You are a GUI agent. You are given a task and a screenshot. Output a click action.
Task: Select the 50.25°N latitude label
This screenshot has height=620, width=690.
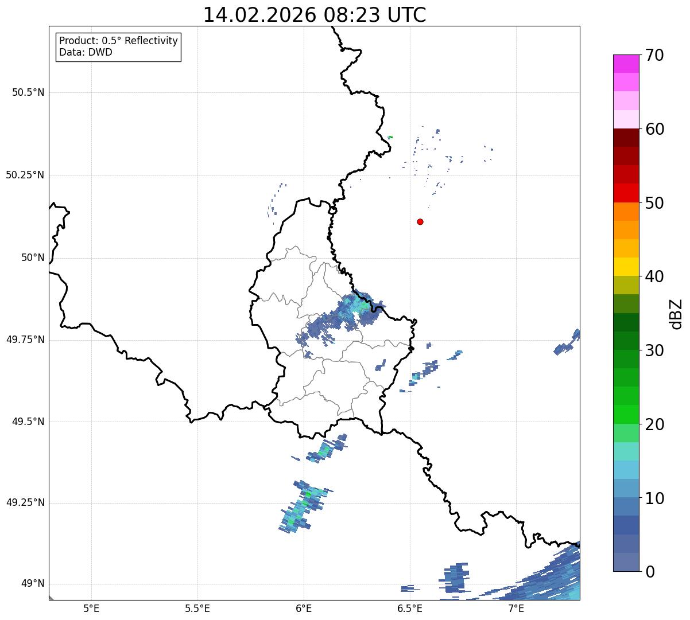[25, 175]
